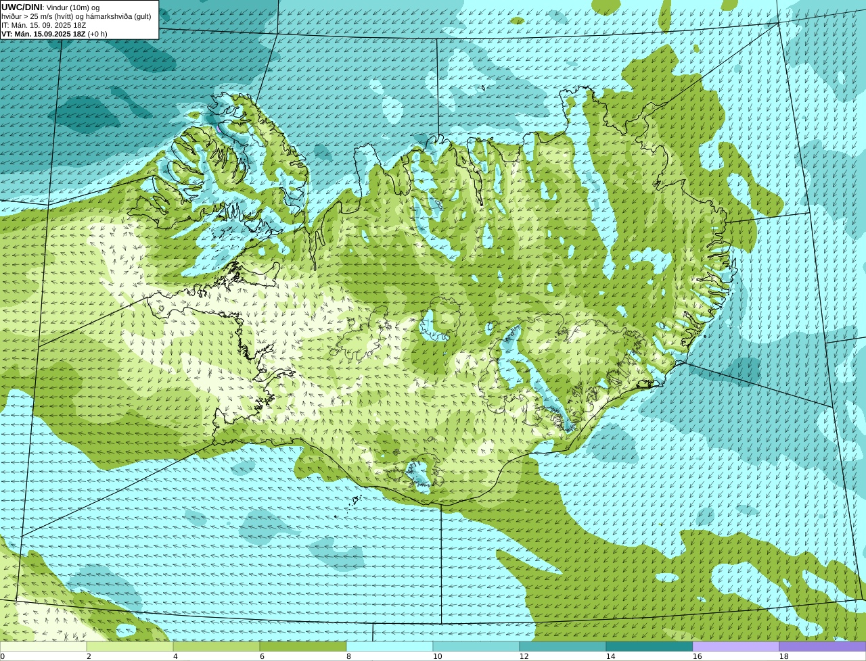Click the "6" legend scale label
Image resolution: width=866 pixels, height=661 pixels.
coord(262,656)
